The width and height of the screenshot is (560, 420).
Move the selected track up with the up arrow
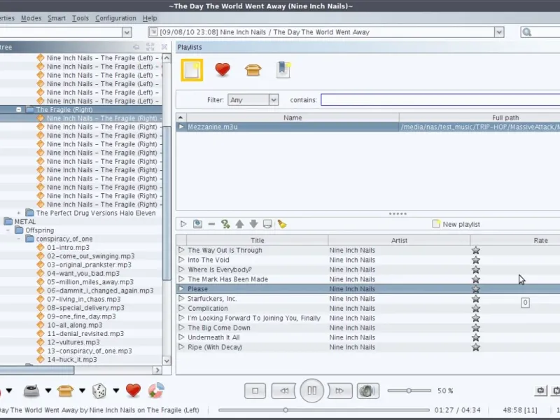pos(239,224)
